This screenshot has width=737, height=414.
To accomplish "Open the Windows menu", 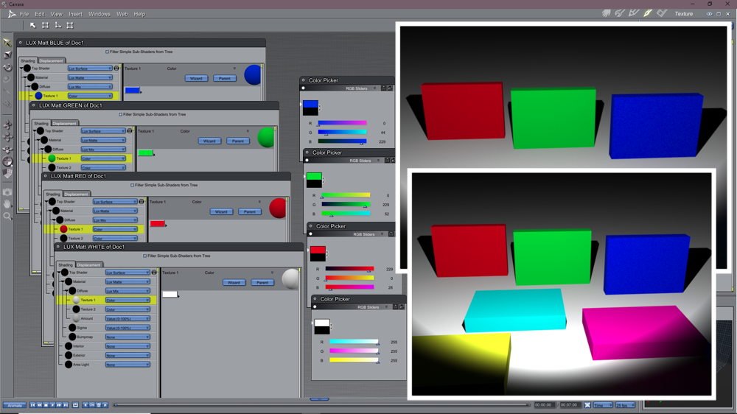I will pos(99,14).
